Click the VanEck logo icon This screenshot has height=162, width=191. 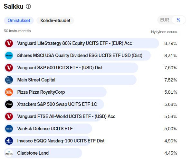[x=9, y=129]
